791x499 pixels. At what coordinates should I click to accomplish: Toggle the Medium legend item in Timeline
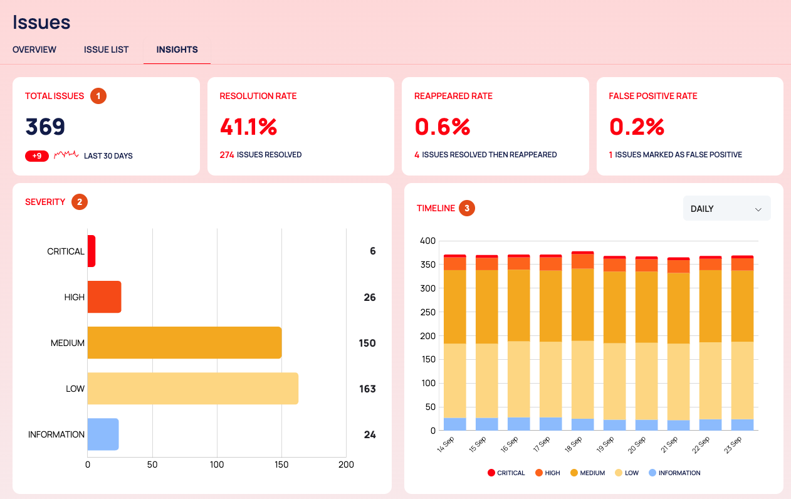588,473
